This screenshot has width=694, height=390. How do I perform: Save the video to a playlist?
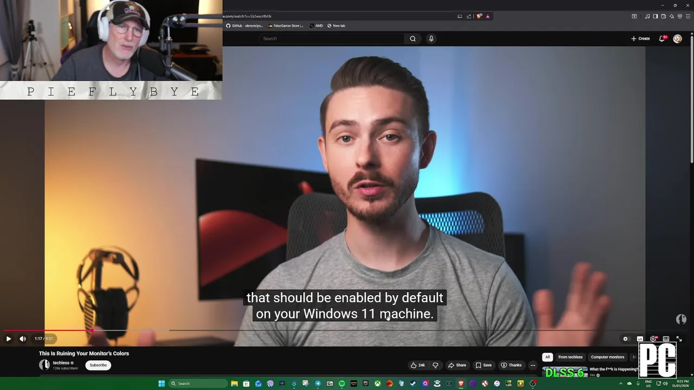click(484, 365)
